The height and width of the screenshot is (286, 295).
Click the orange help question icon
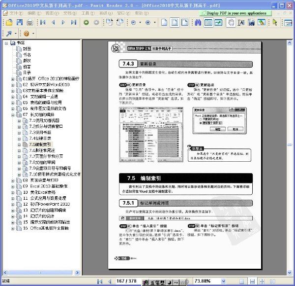pyautogui.click(x=27, y=34)
